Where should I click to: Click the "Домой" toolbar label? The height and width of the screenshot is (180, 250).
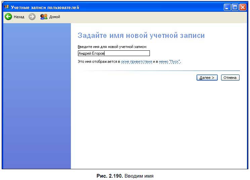point(54,17)
